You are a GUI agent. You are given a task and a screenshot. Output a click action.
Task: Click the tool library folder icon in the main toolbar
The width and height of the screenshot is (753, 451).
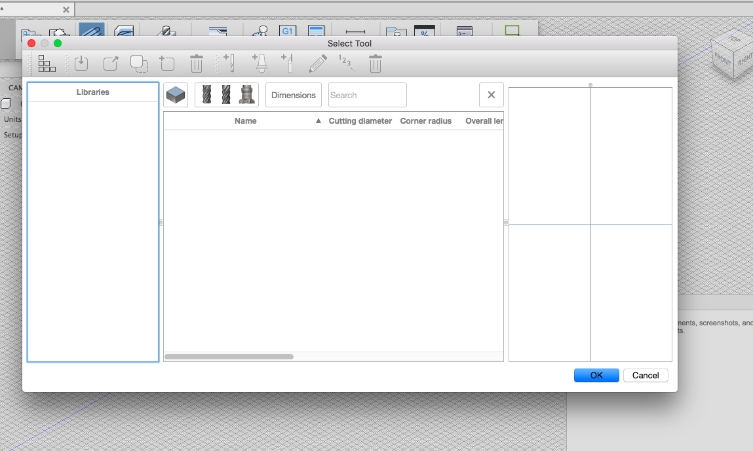(396, 31)
